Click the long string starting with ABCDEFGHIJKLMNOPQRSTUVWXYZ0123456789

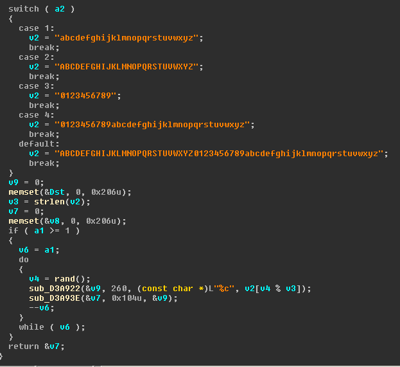(219, 154)
